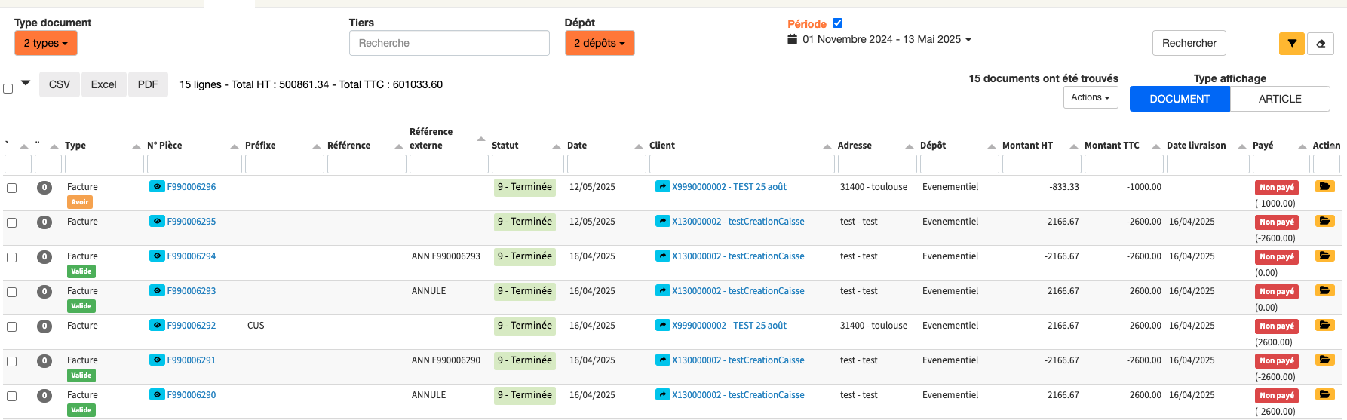This screenshot has width=1347, height=420.
Task: Click the eye icon next to F990006292
Action: tap(157, 326)
